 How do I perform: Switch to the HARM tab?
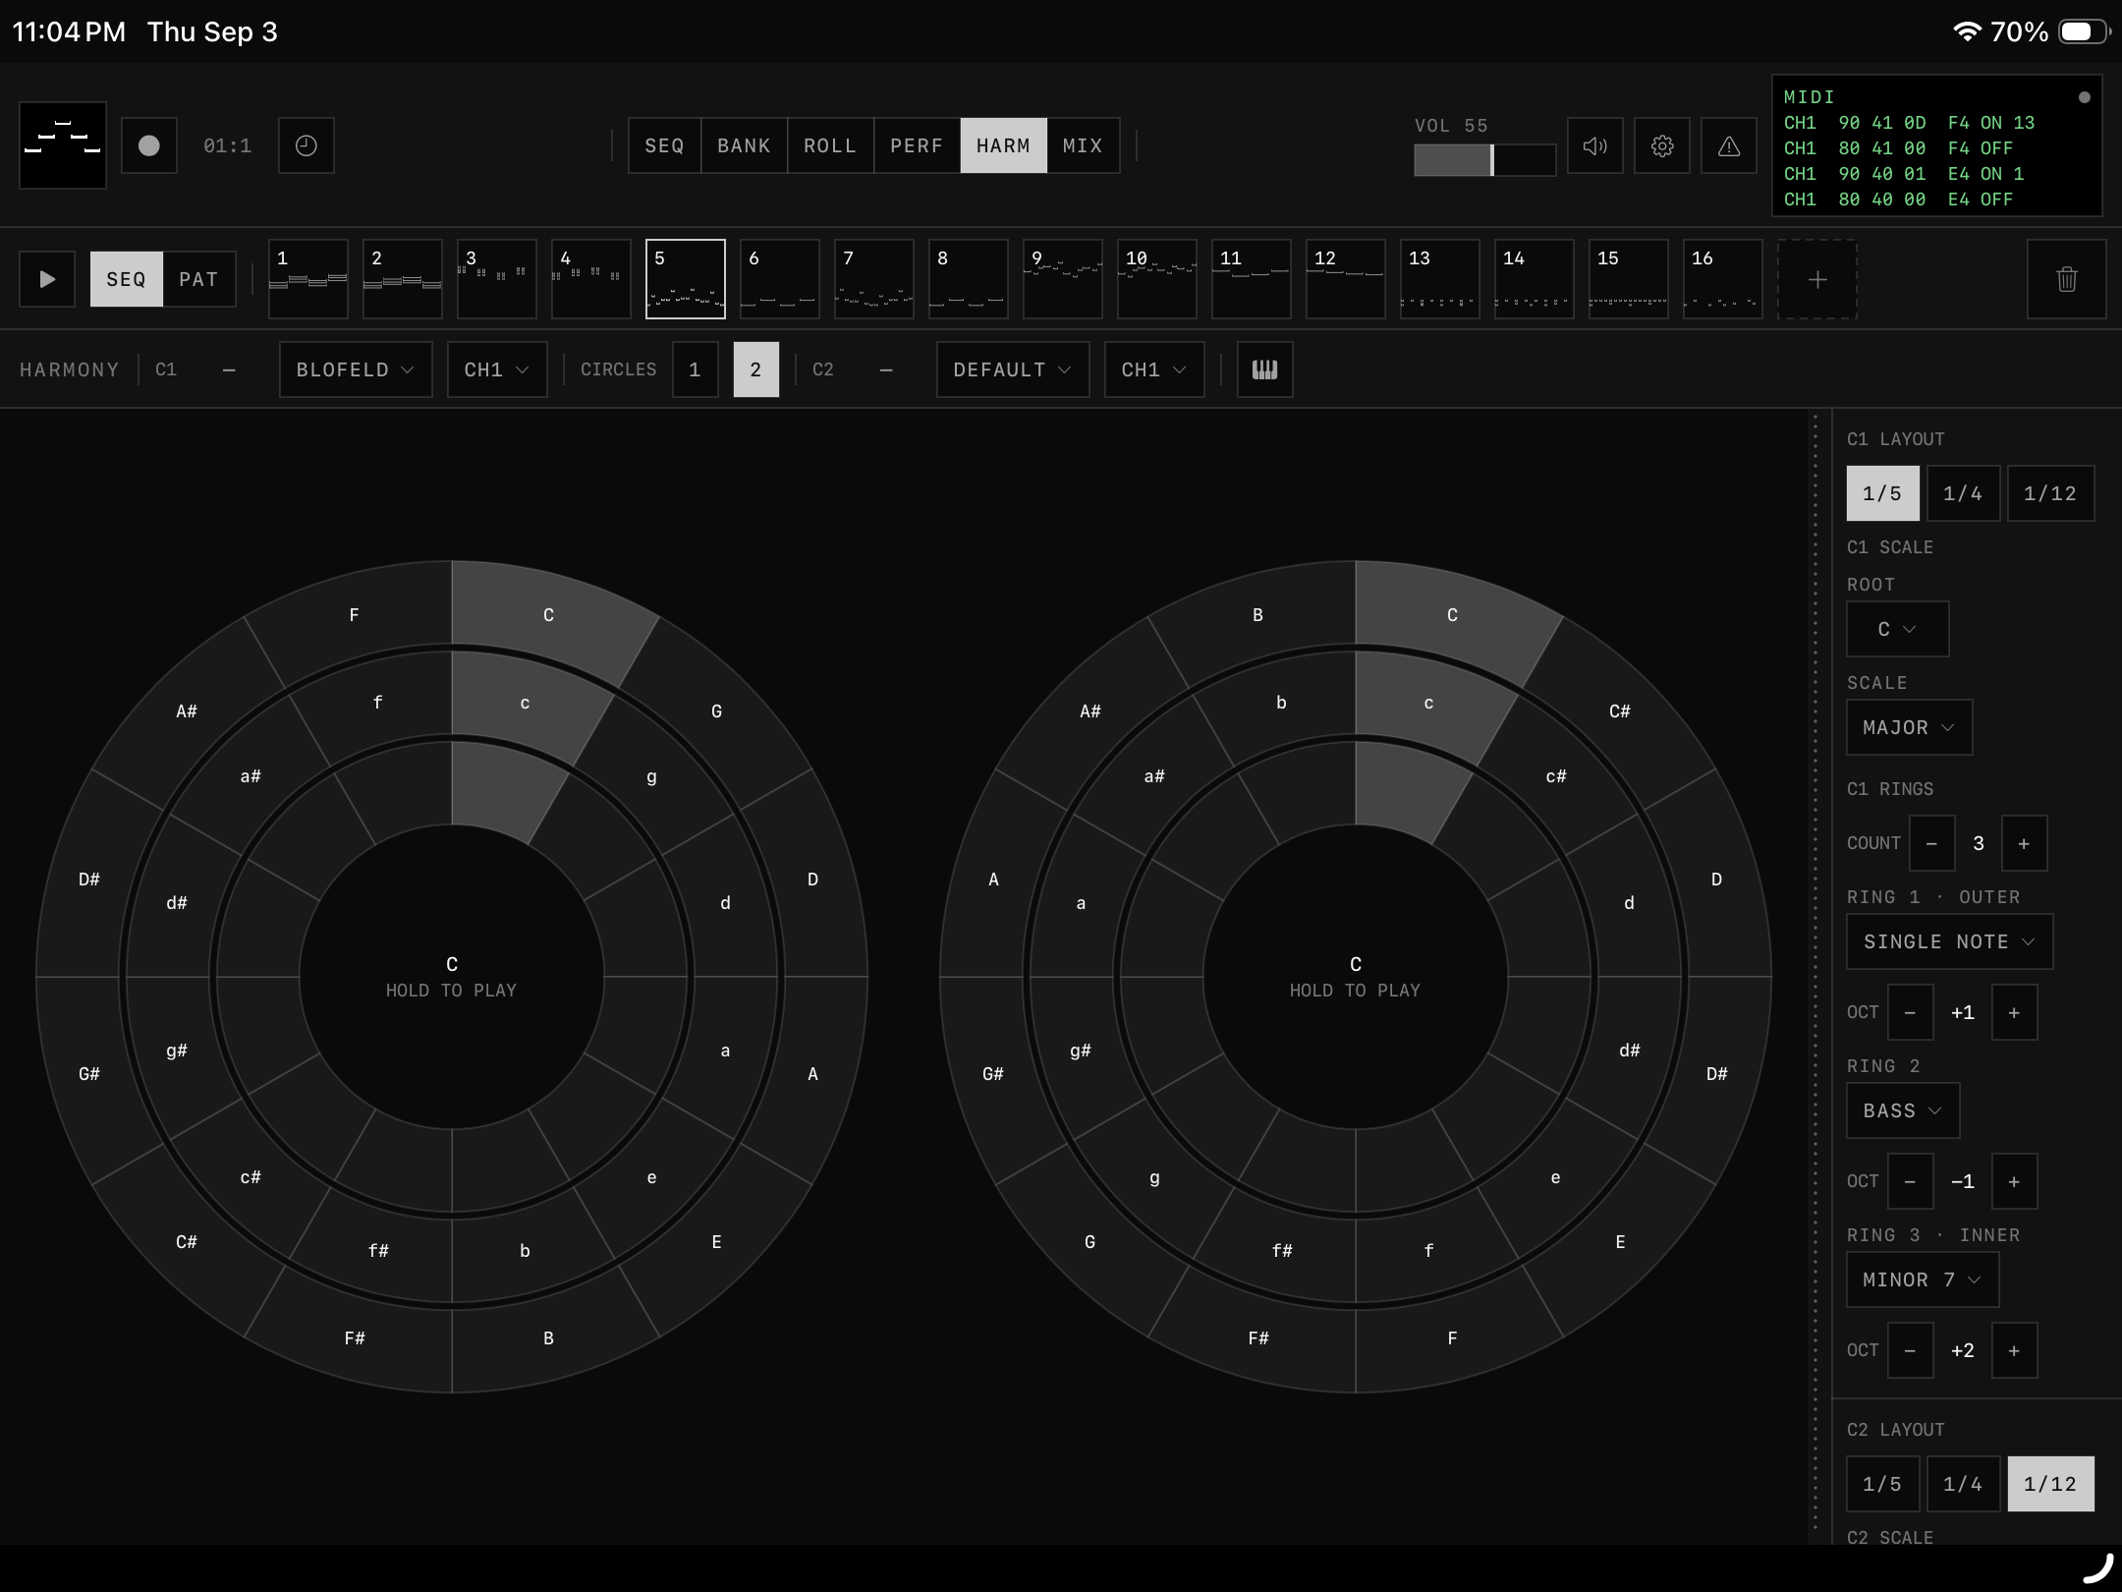click(1004, 145)
